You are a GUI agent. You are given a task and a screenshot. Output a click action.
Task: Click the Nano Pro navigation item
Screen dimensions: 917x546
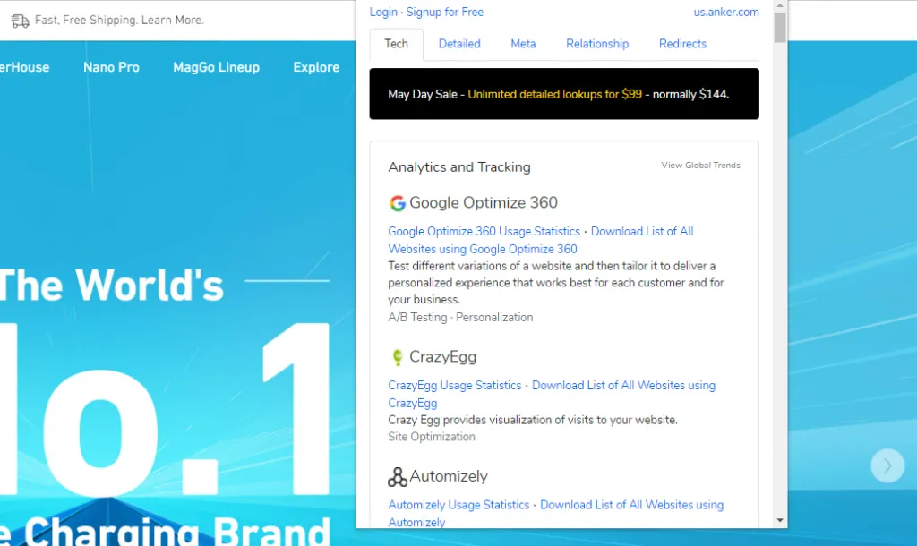[x=111, y=67]
